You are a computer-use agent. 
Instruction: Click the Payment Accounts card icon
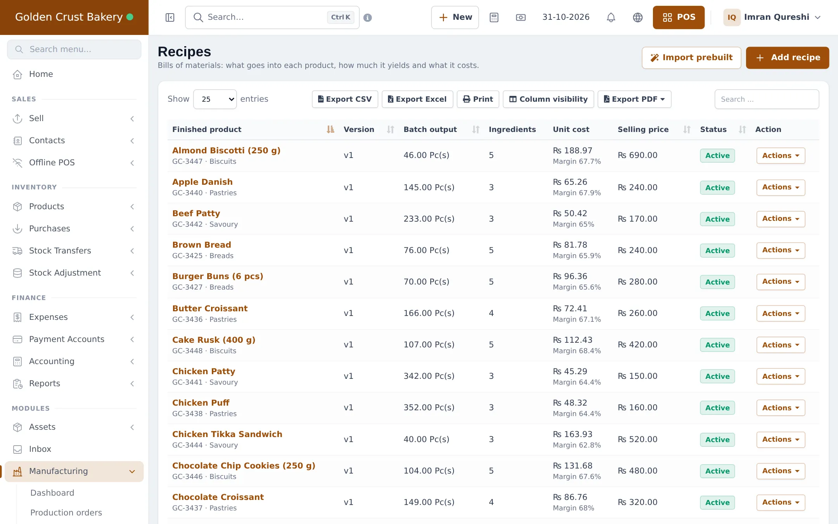point(17,339)
